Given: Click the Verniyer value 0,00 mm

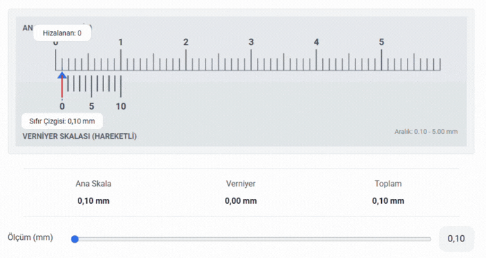Looking at the screenshot, I should (241, 201).
